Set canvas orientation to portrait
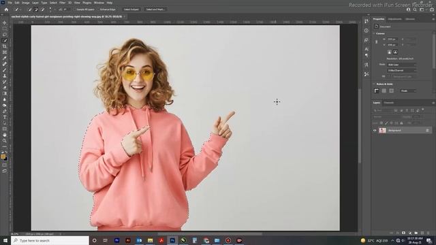 [389, 52]
